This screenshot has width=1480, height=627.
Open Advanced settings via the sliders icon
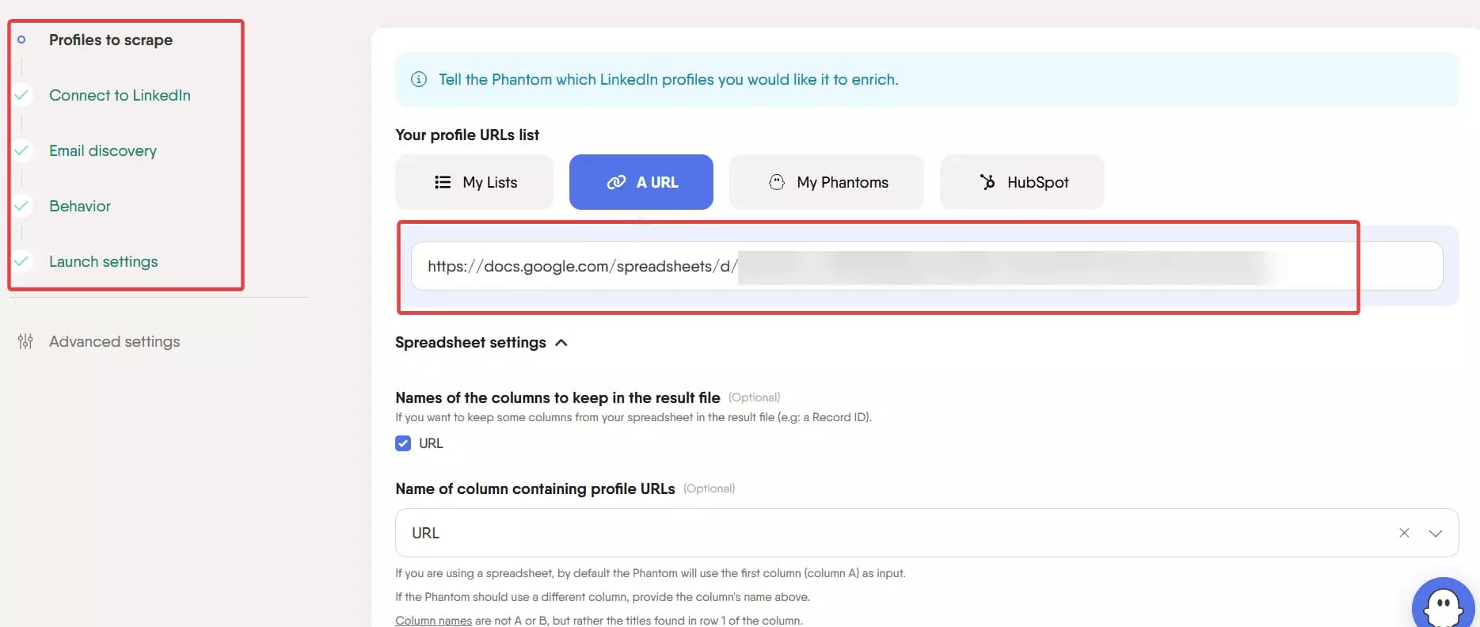click(x=25, y=341)
